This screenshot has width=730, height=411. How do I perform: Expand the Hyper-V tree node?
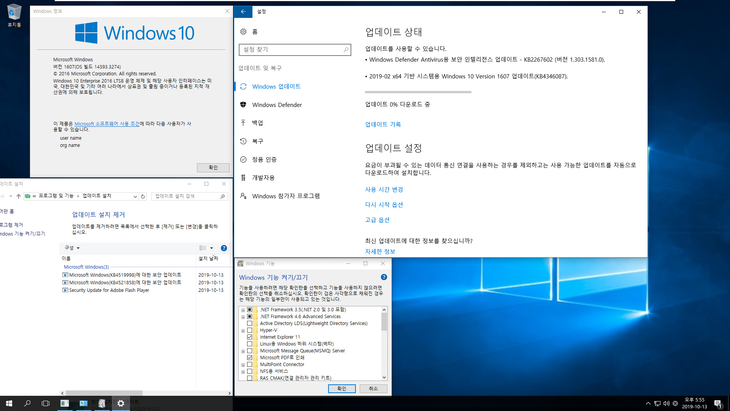click(x=243, y=331)
